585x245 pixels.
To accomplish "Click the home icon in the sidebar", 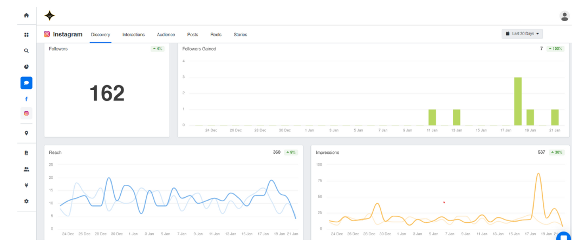I will click(26, 16).
